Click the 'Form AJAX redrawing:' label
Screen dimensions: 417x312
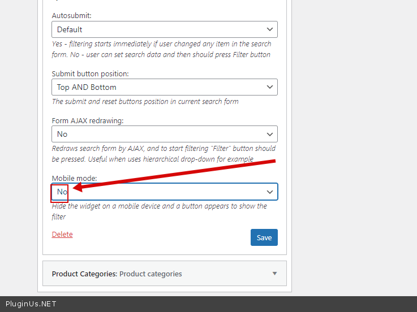coord(87,120)
